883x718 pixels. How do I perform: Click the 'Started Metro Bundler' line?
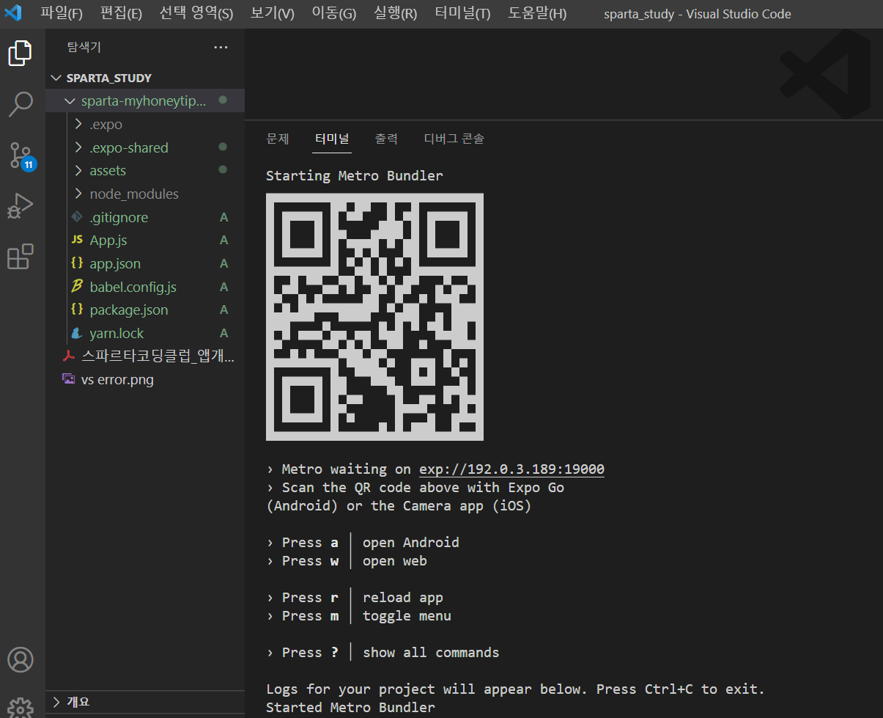click(x=350, y=708)
